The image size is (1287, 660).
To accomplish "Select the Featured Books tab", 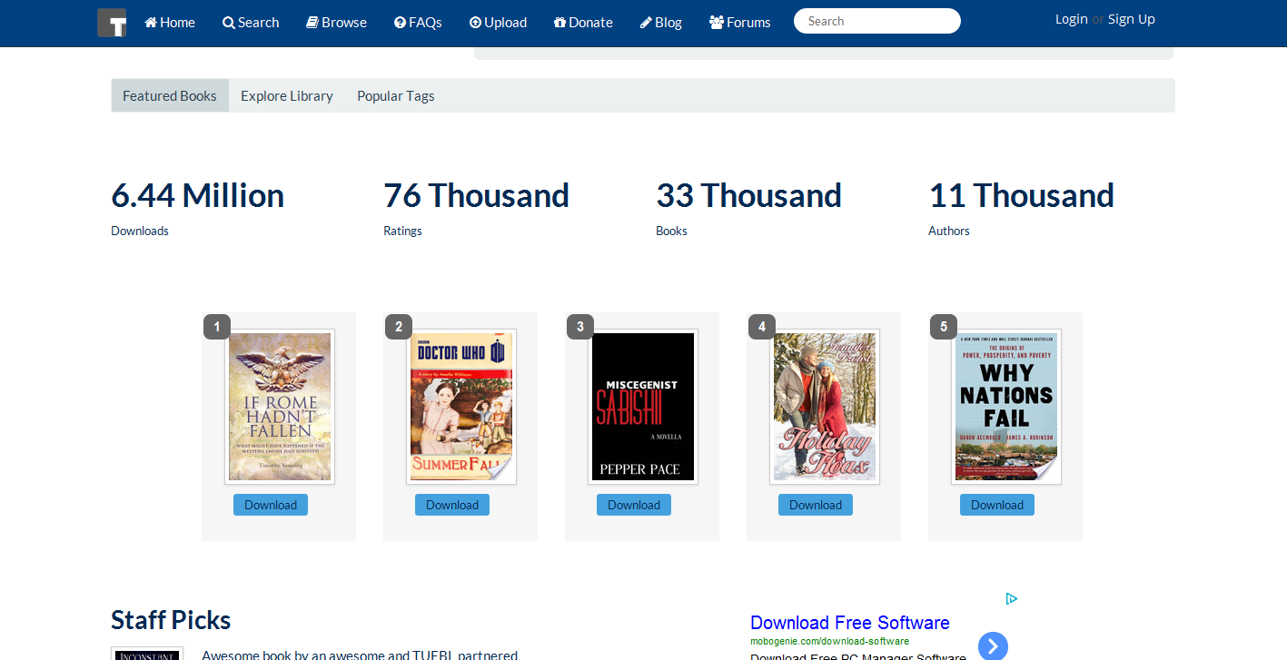I will click(170, 95).
